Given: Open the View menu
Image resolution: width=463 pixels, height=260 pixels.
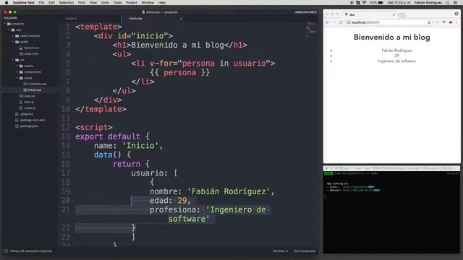Looking at the screenshot, I should 93,3.
